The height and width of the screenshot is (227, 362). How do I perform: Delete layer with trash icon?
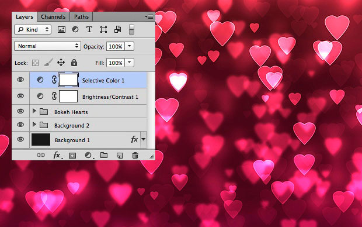click(x=135, y=155)
